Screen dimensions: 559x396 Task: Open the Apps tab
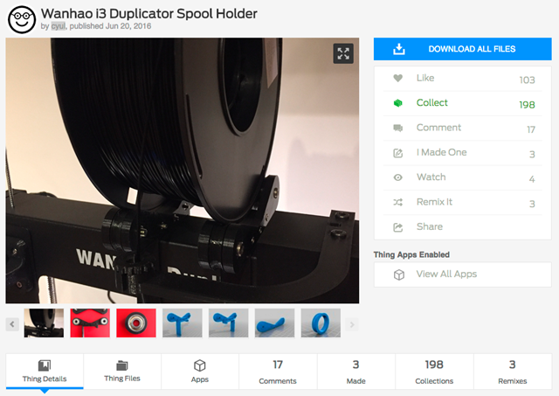coord(200,372)
